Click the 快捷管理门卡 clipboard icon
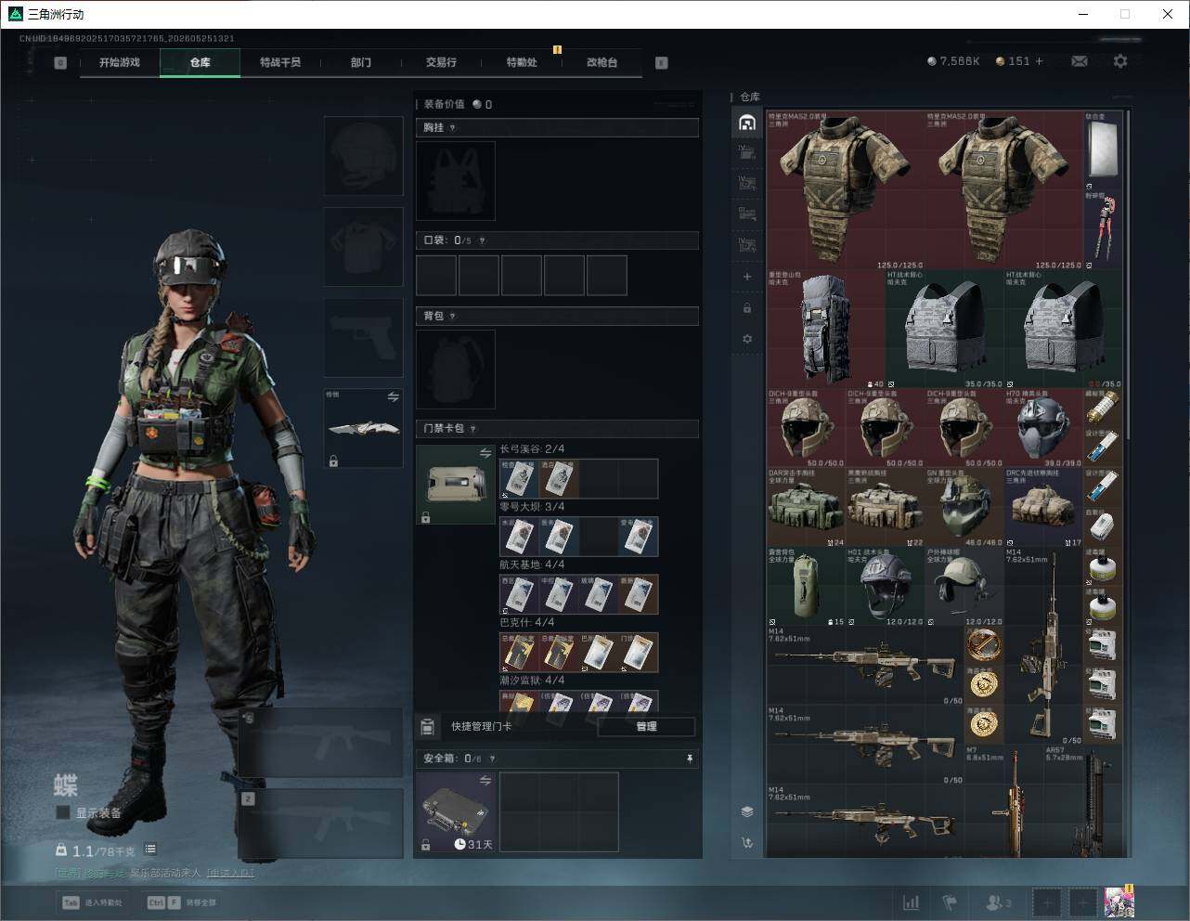The width and height of the screenshot is (1190, 921). pos(428,726)
